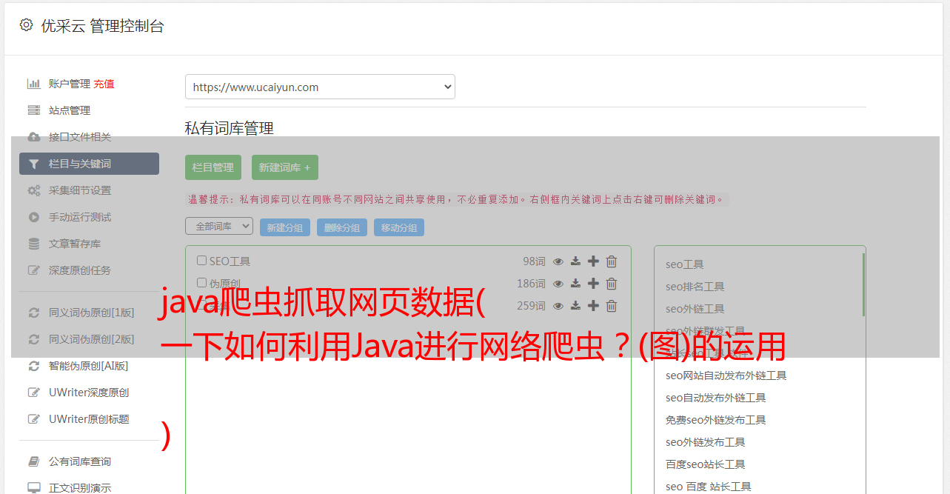This screenshot has height=494, width=950.
Task: Open 公有词库查询 in the sidebar
Action: 80,461
